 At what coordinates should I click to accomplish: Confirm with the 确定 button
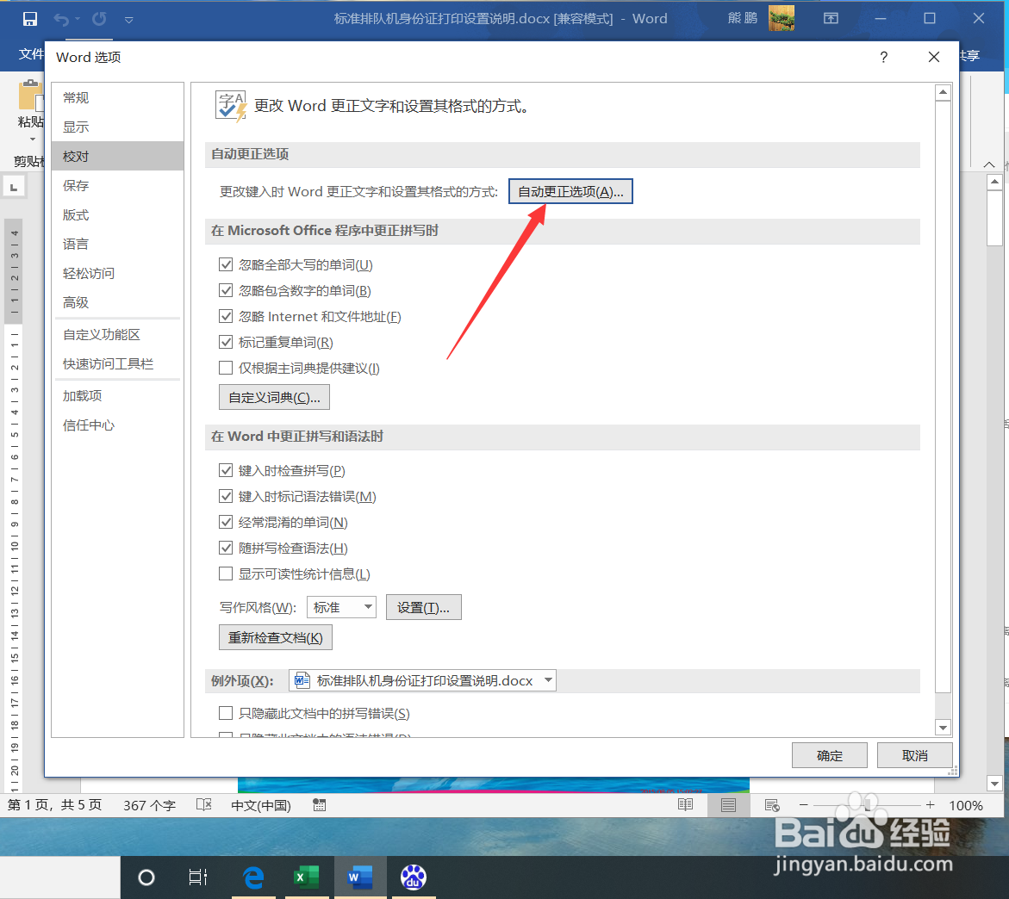click(830, 755)
